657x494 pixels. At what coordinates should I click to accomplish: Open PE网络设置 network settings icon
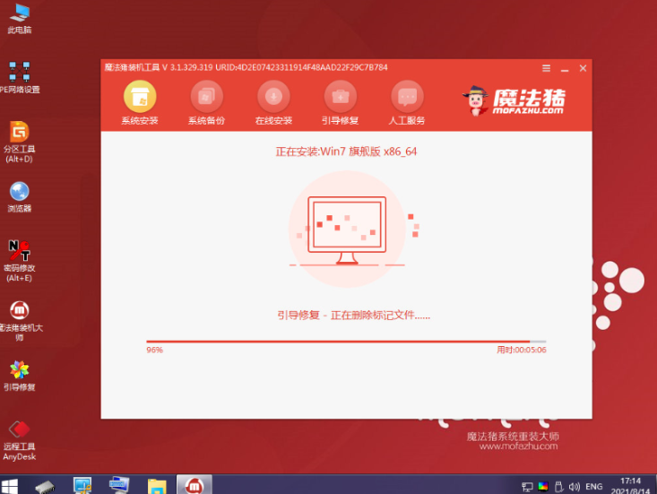coord(19,72)
